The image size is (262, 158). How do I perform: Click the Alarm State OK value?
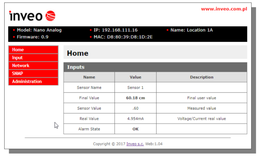(x=135, y=129)
